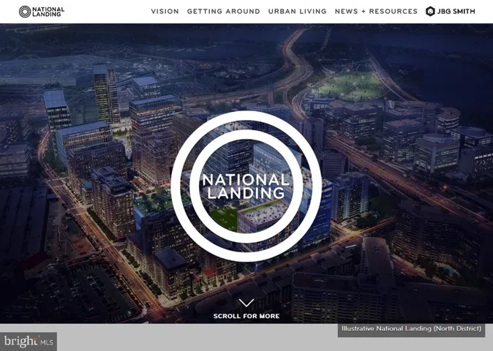
Task: Open the Urban Living menu item
Action: pyautogui.click(x=297, y=11)
